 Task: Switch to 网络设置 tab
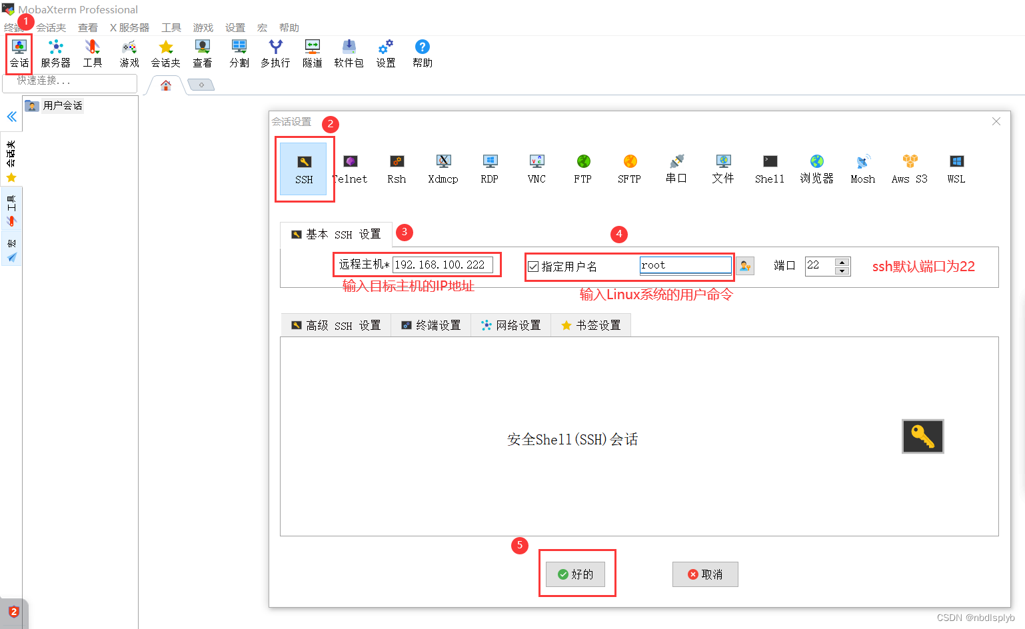pyautogui.click(x=511, y=325)
